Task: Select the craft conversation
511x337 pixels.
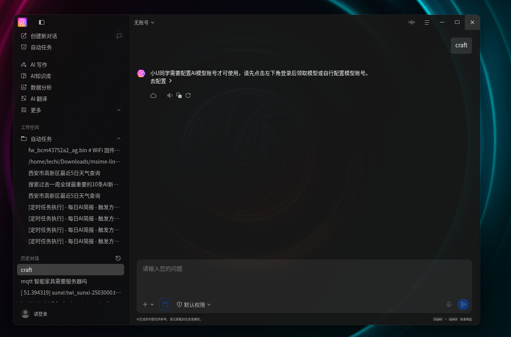Action: click(70, 270)
